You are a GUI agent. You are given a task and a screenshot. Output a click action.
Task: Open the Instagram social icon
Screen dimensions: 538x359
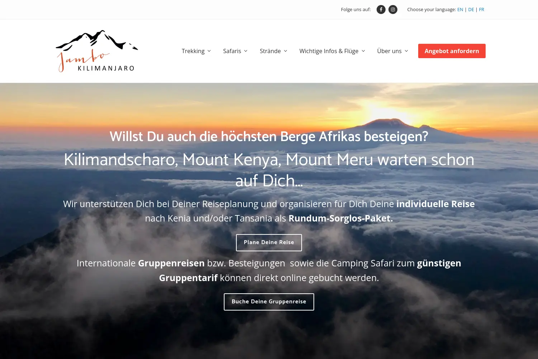[393, 10]
